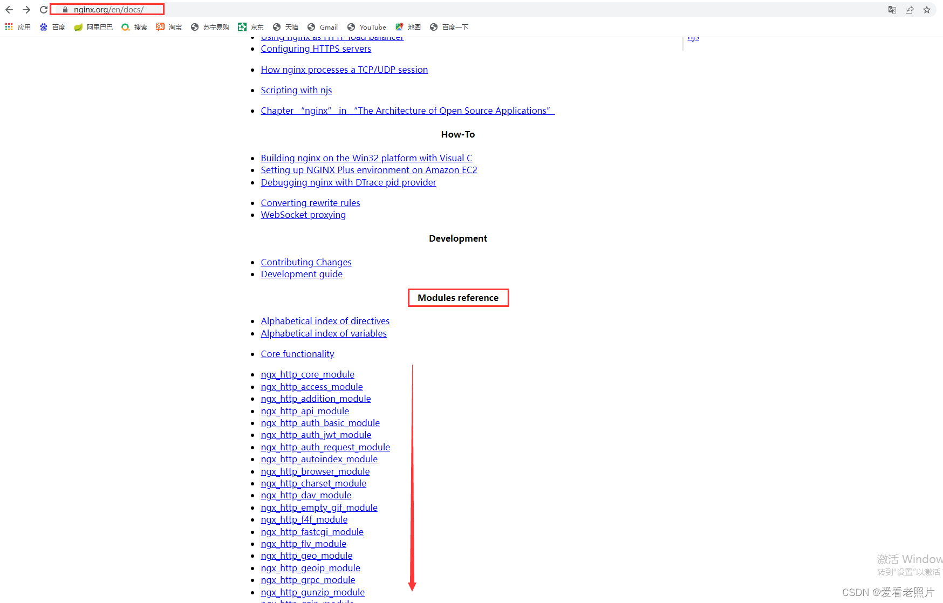This screenshot has width=943, height=603.
Task: Open ngx_http_auth_request_module link
Action: click(x=325, y=447)
